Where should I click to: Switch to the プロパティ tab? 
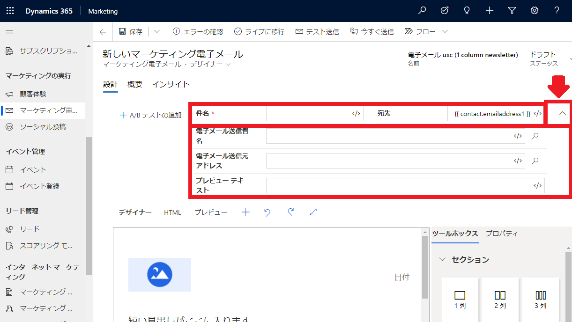coord(502,234)
